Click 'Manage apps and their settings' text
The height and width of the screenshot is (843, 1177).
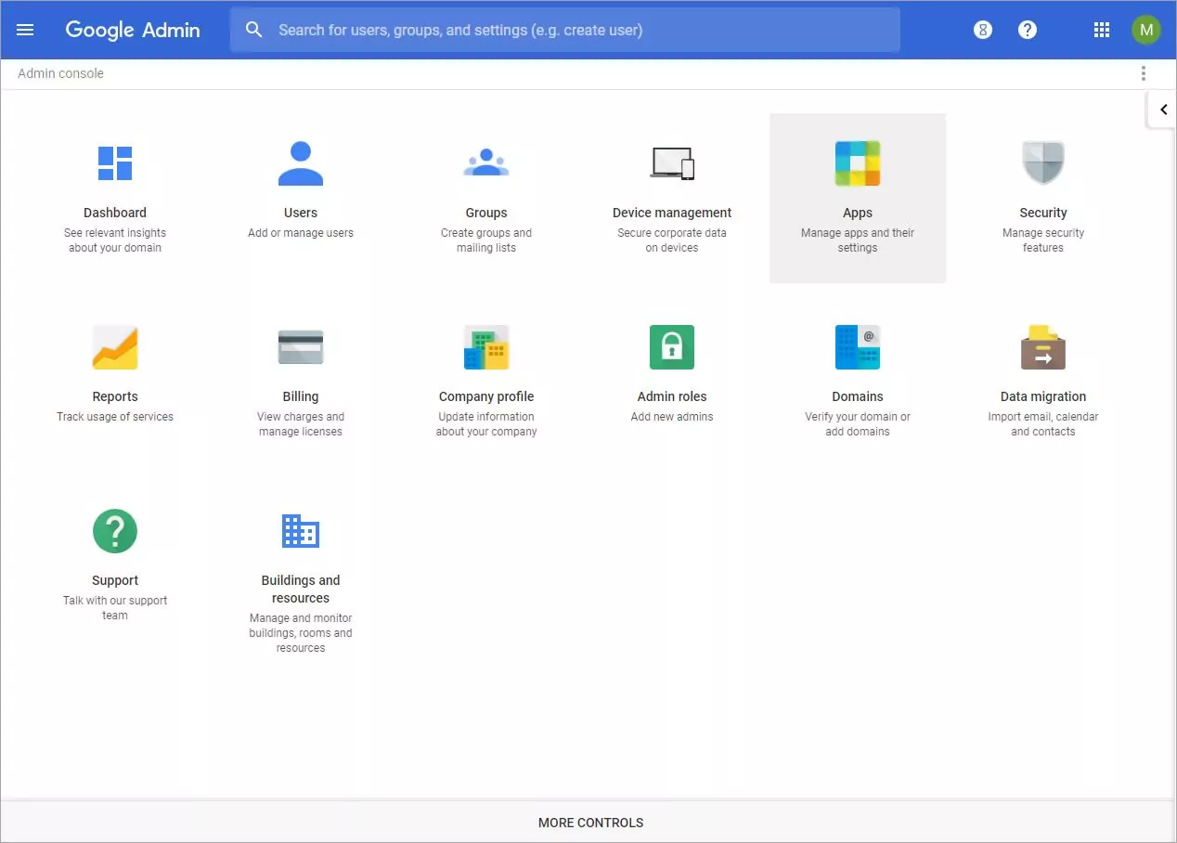[x=858, y=240]
